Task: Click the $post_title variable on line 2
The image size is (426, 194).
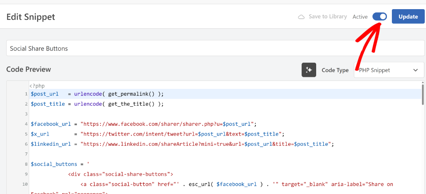Action: tap(48, 104)
